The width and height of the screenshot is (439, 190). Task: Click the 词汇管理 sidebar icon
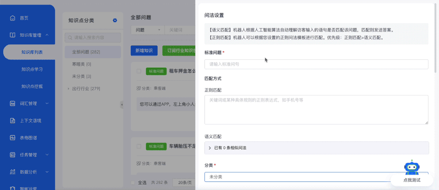click(x=12, y=104)
